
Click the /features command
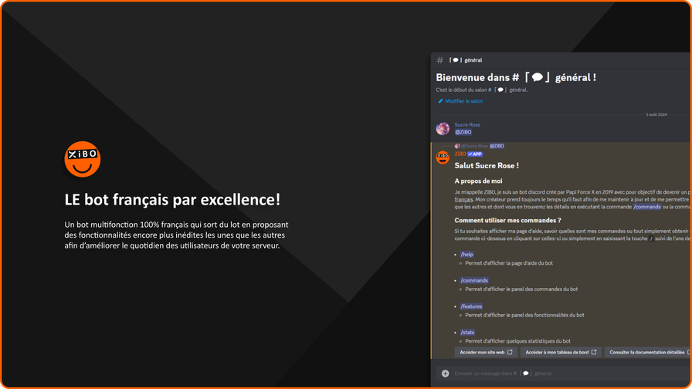pos(471,306)
